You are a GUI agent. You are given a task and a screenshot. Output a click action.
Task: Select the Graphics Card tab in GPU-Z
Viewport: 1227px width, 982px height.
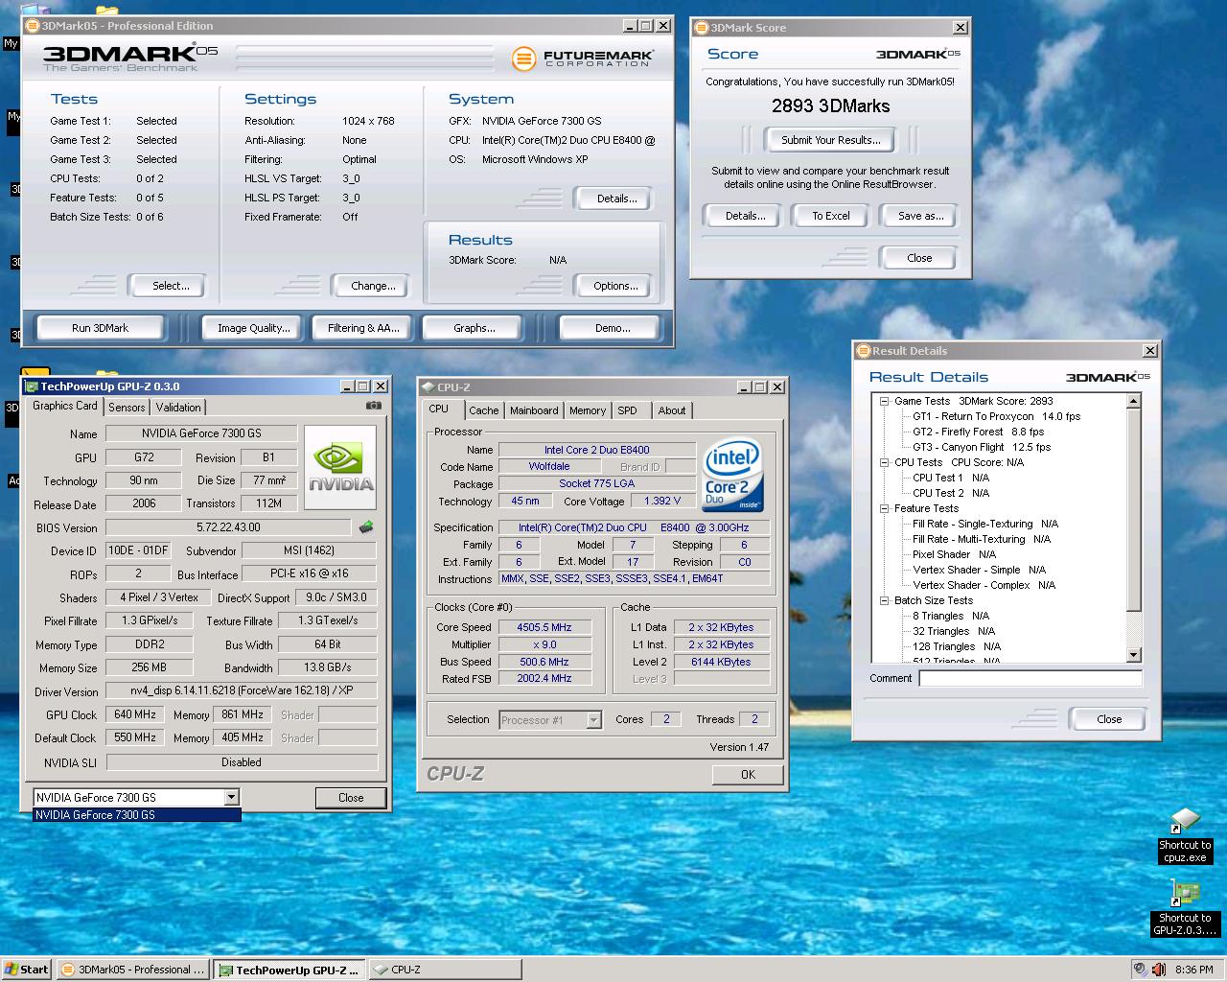[x=64, y=407]
